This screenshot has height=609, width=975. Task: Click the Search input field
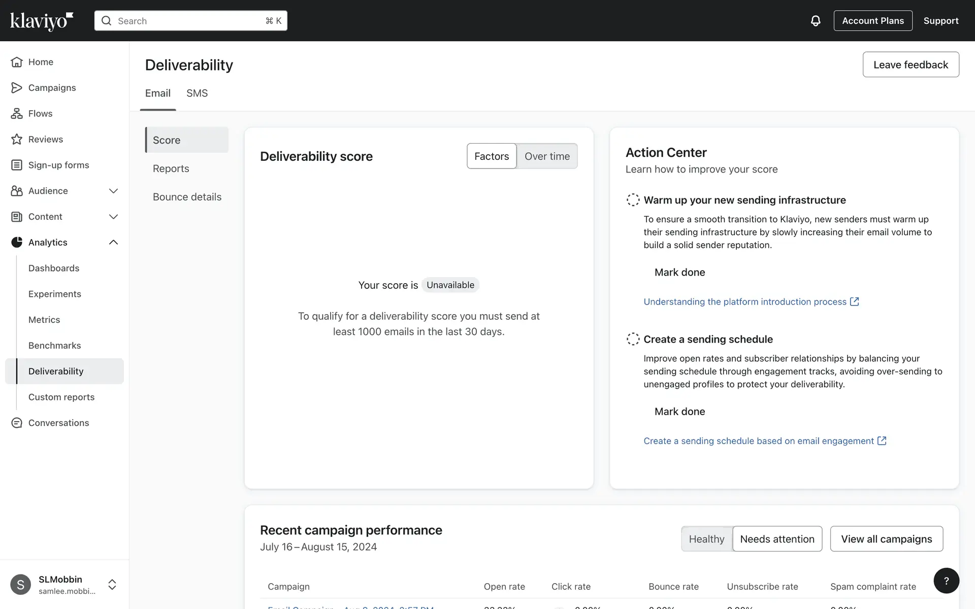(190, 21)
